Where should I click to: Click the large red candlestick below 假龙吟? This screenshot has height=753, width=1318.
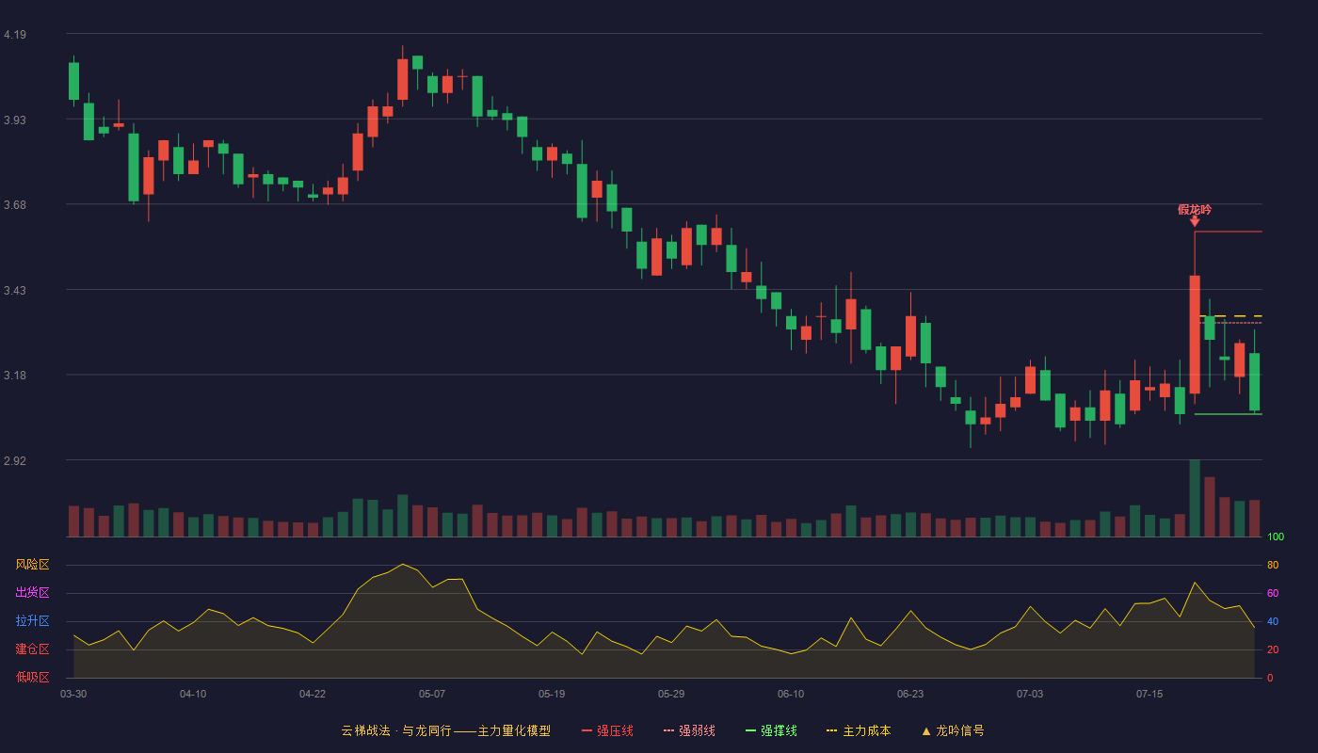(1195, 334)
